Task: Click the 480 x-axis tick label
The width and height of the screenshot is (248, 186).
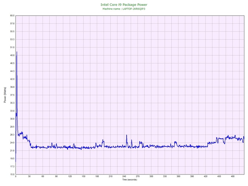Action: pos(233,176)
